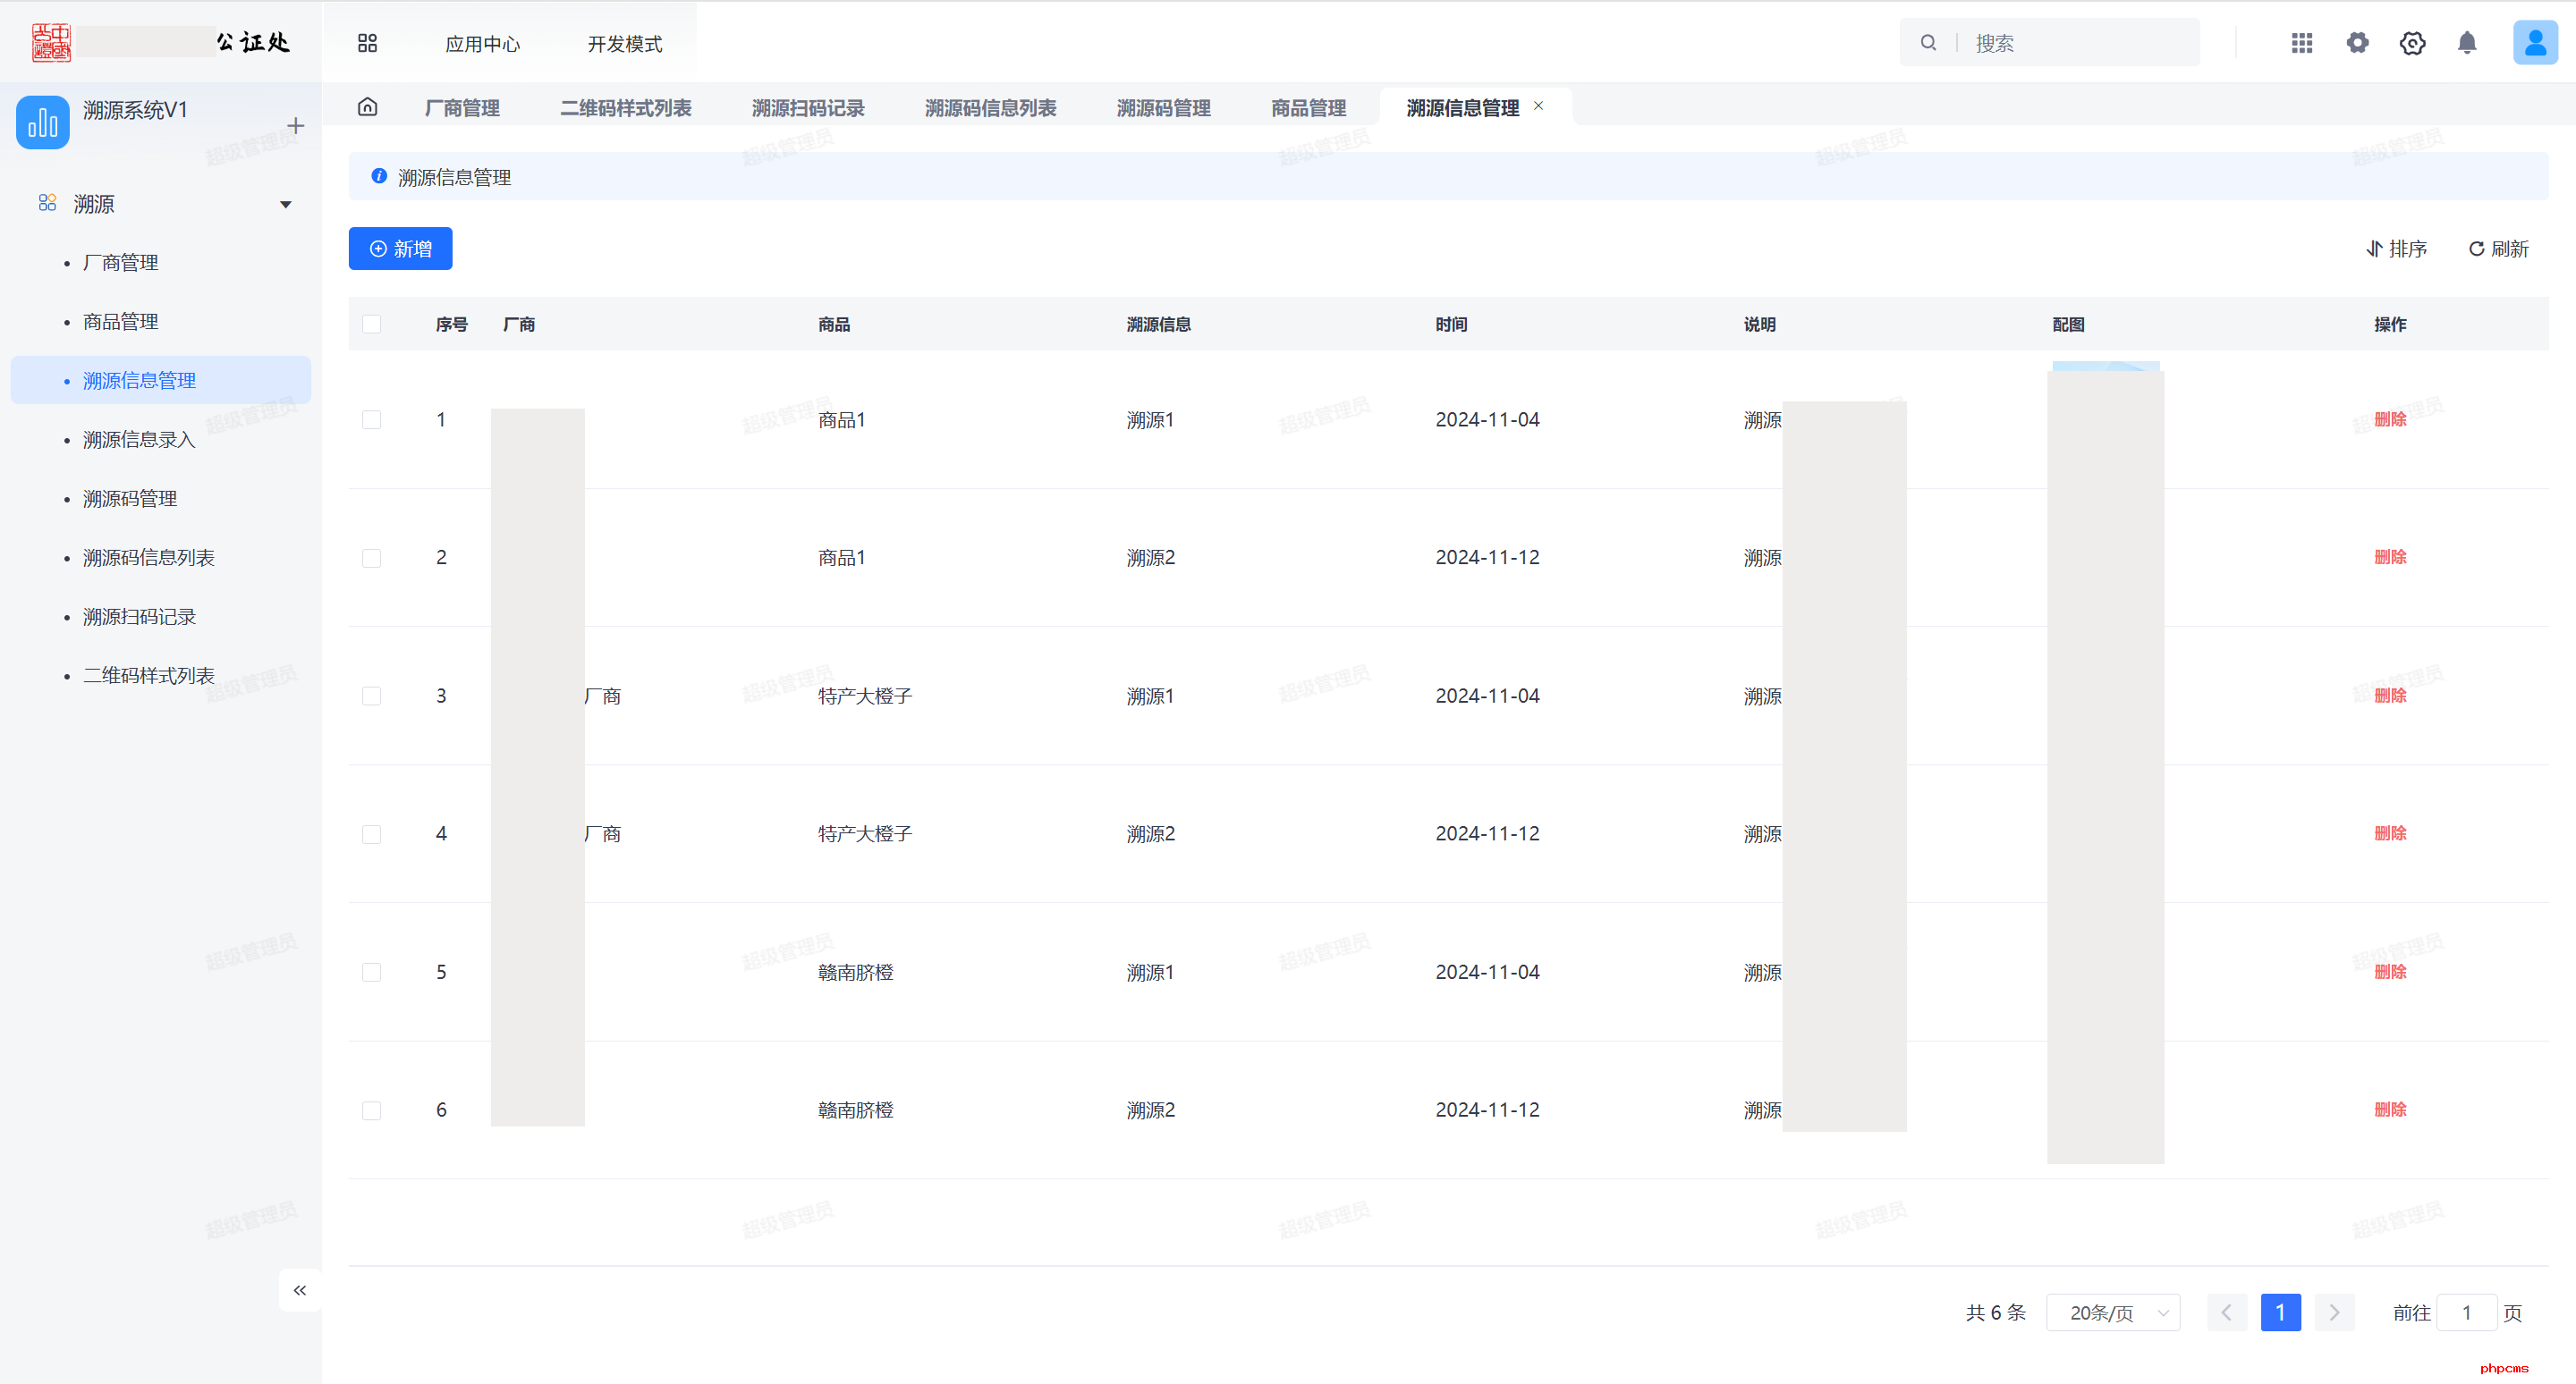Click the hexagon settings icon in header

pos(2411,43)
